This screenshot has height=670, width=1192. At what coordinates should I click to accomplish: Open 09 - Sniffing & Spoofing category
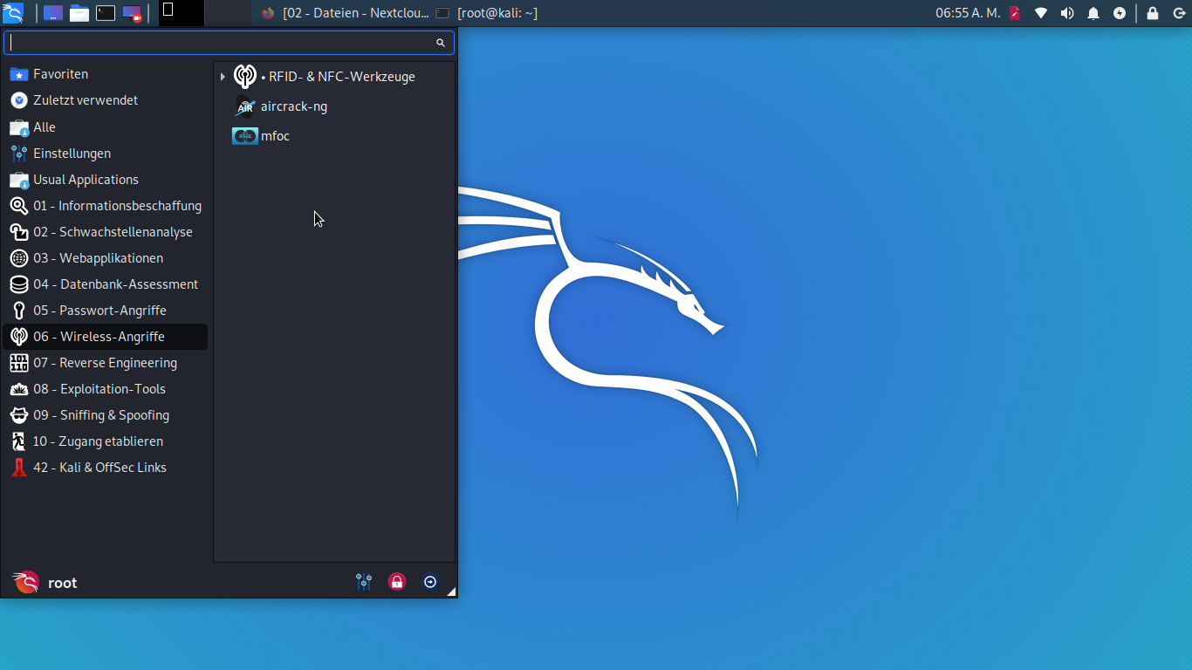point(106,415)
